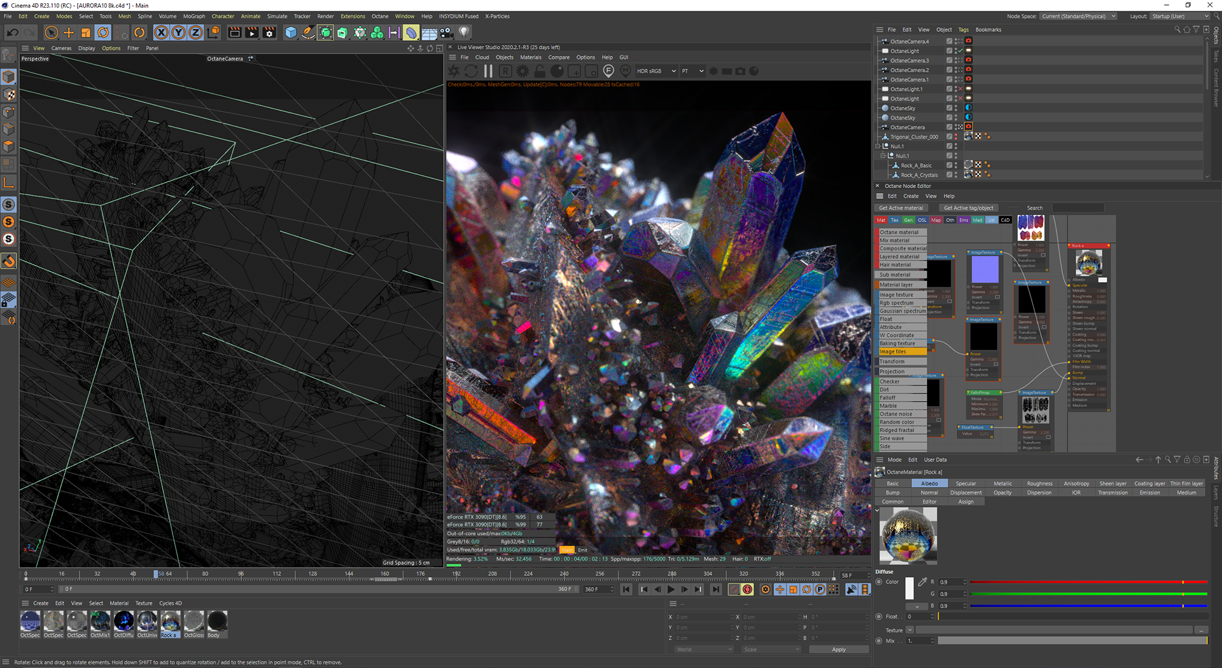This screenshot has width=1222, height=668.
Task: Click the Get Active material button
Action: click(901, 208)
